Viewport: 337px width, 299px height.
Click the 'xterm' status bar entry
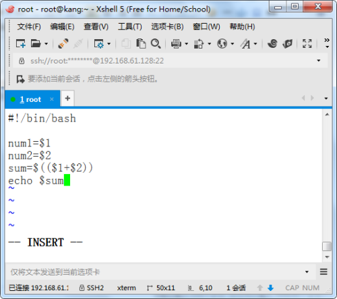[x=127, y=288]
